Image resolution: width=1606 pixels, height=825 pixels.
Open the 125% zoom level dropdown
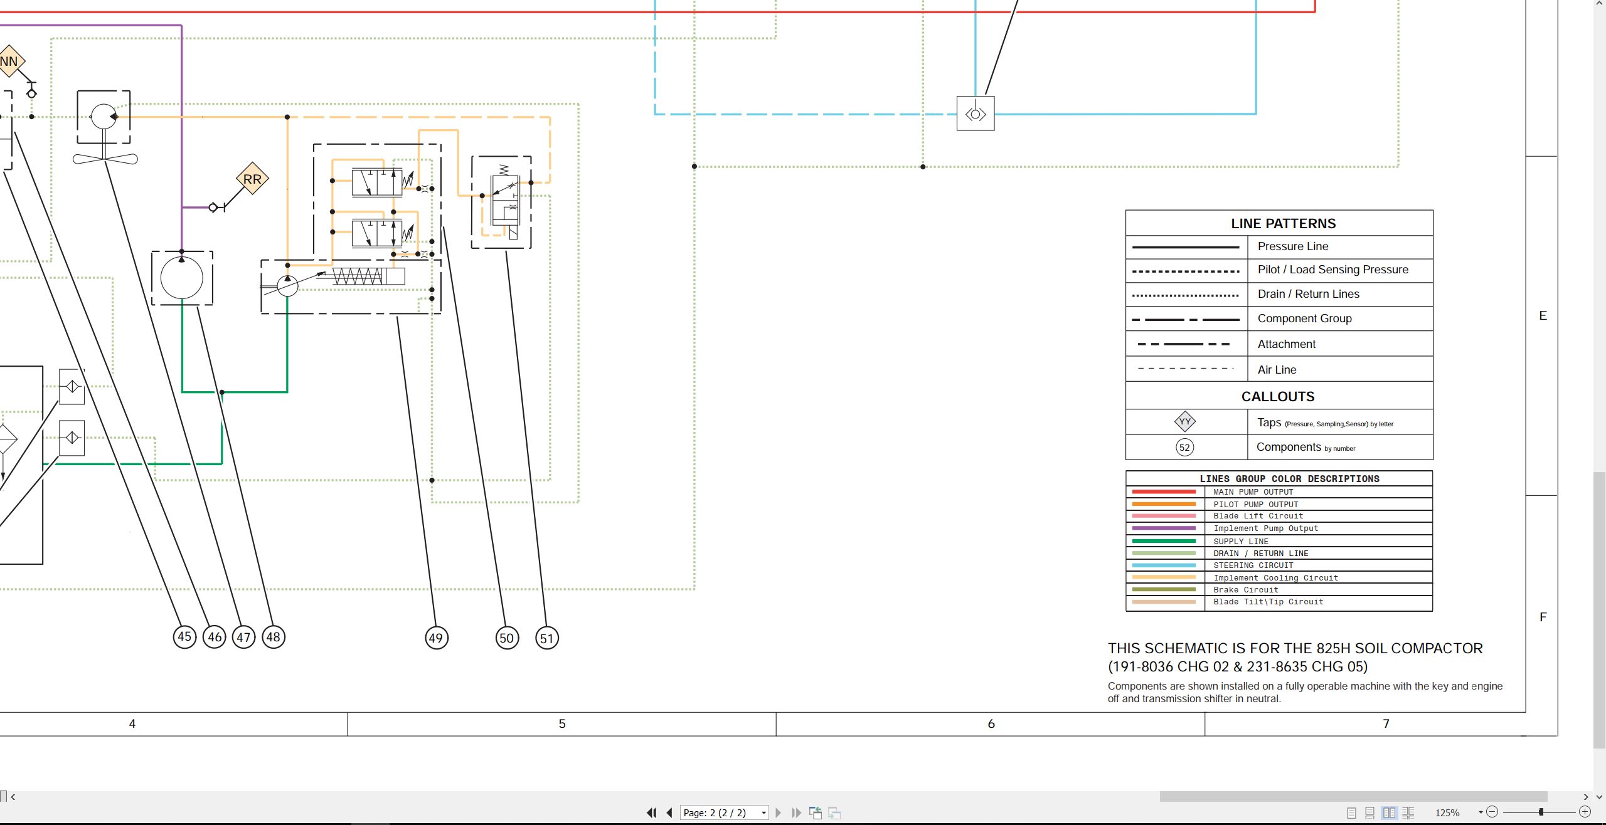point(1481,812)
